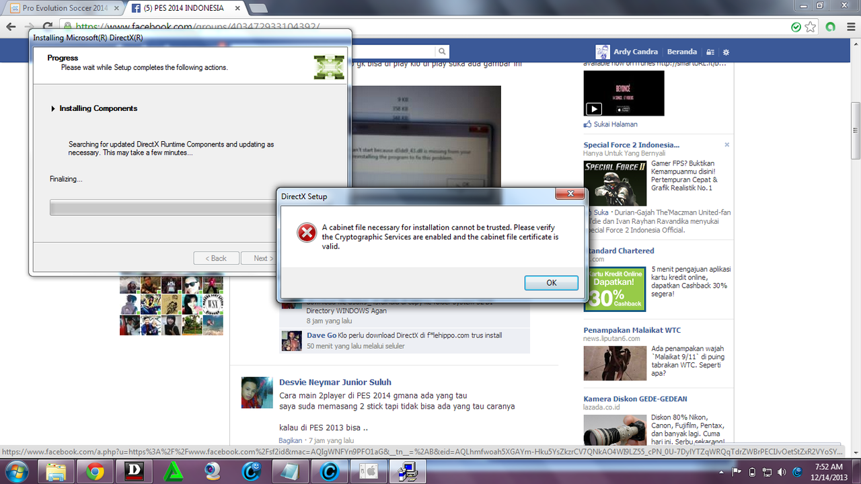Click the DirectX setup computer taskbar icon
Viewport: 861px width, 484px height.
[407, 471]
